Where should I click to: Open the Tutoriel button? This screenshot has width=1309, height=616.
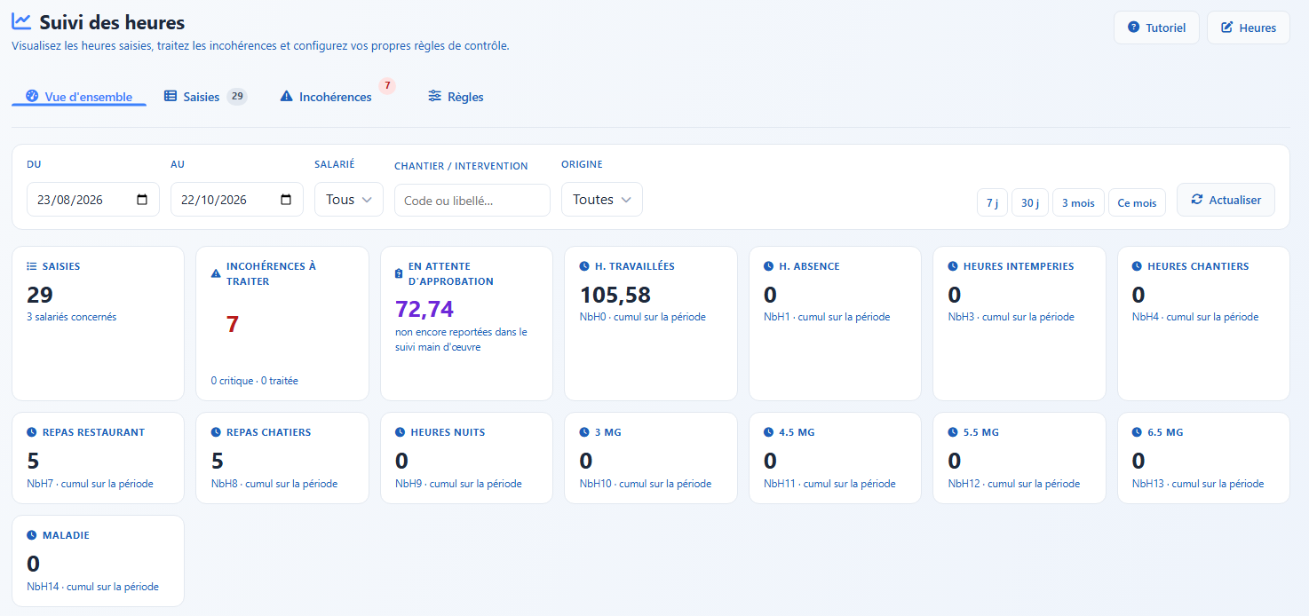(1156, 28)
